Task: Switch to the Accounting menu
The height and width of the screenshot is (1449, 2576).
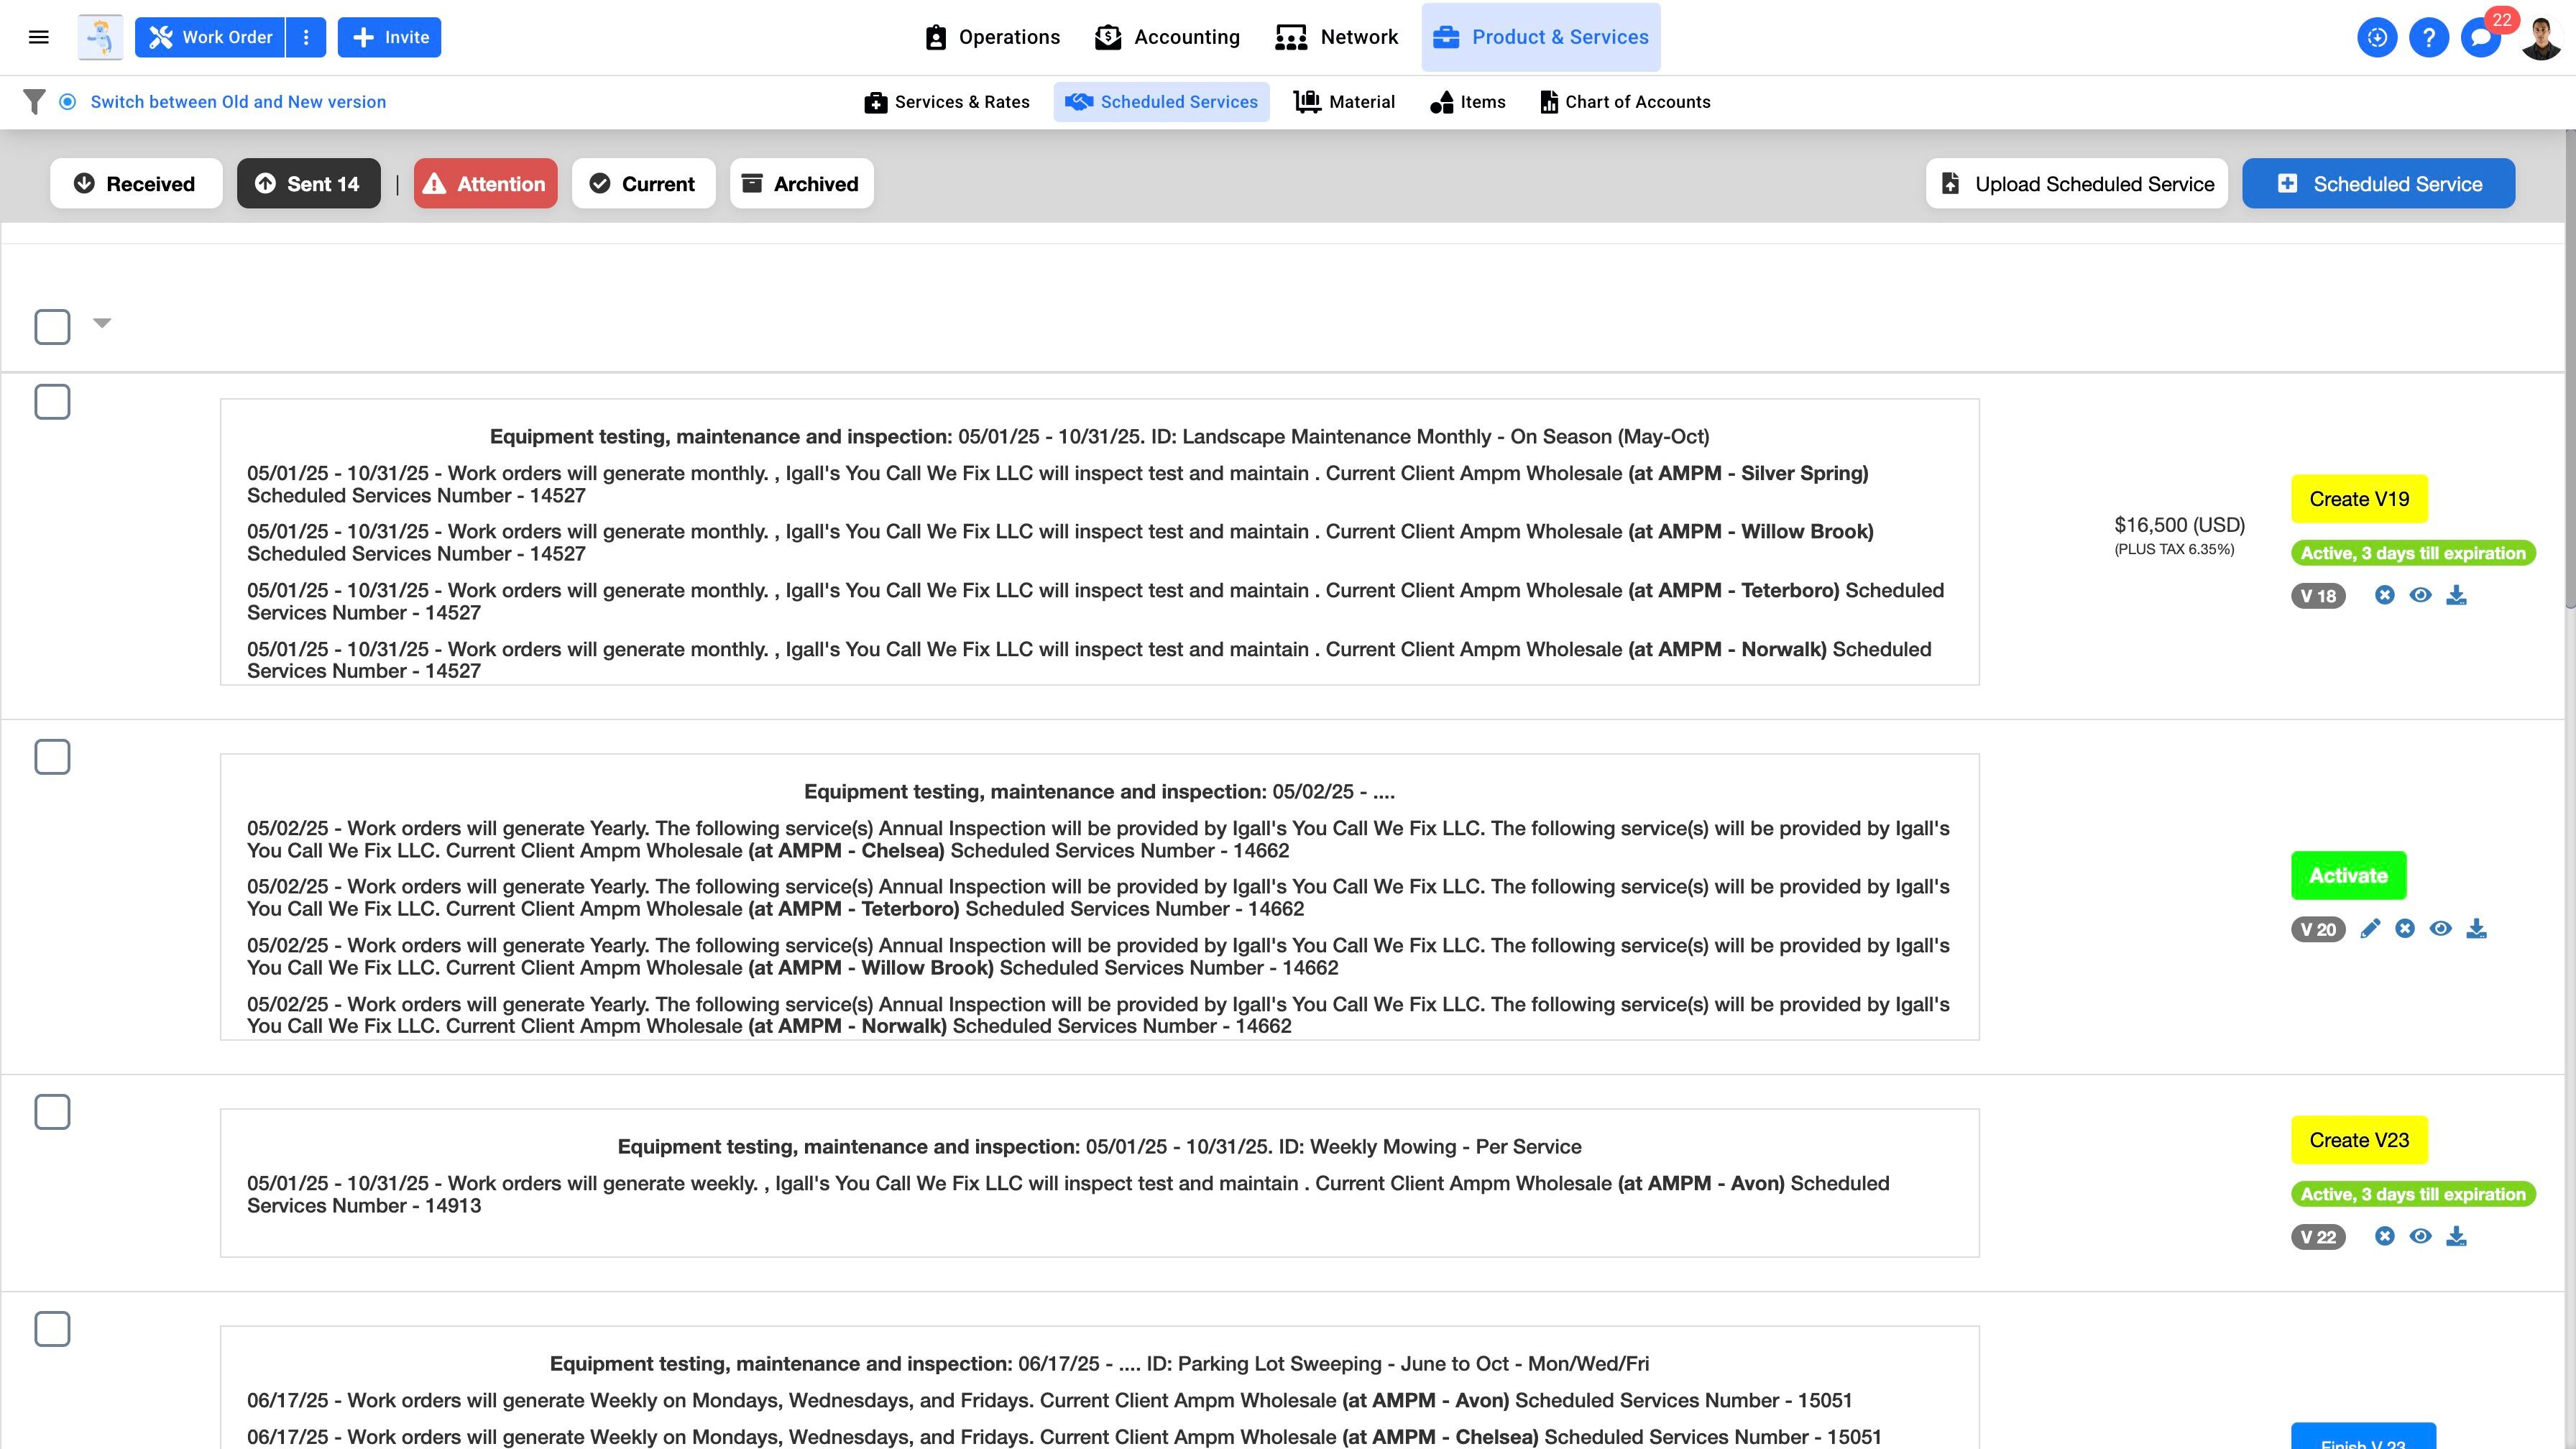Action: click(x=1167, y=38)
